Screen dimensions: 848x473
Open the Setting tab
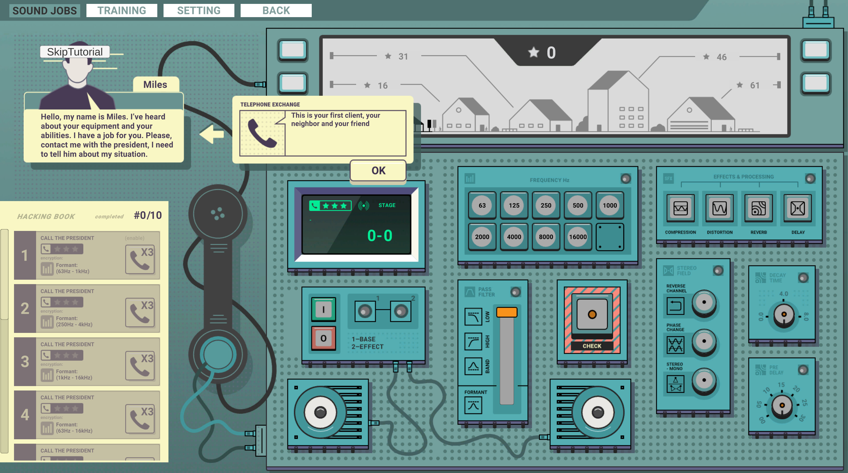point(199,11)
